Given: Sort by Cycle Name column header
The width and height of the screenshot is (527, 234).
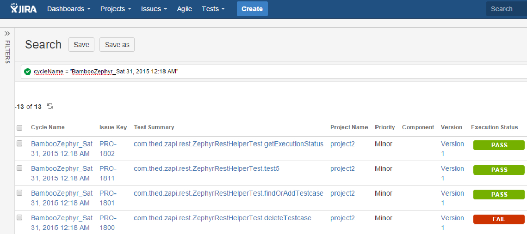Looking at the screenshot, I should coord(48,127).
